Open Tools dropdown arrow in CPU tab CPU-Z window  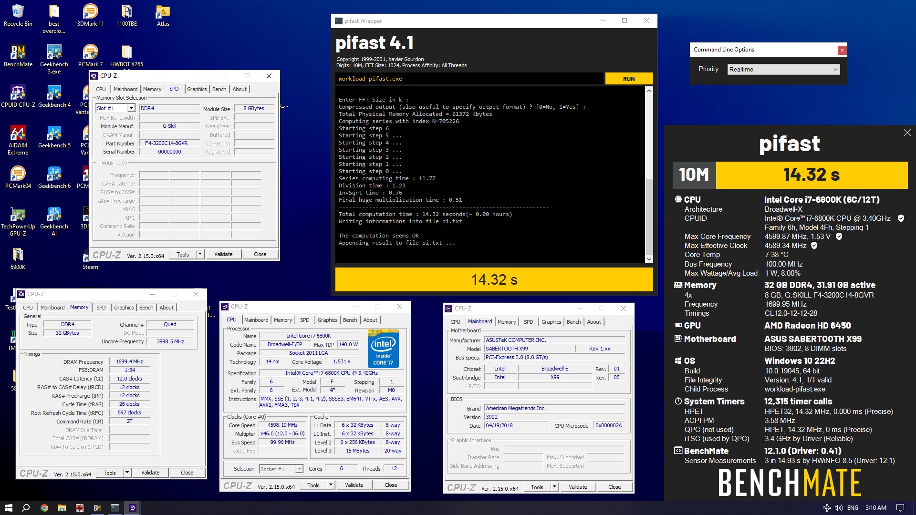(x=331, y=485)
